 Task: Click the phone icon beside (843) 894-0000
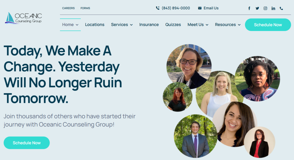coord(158,8)
